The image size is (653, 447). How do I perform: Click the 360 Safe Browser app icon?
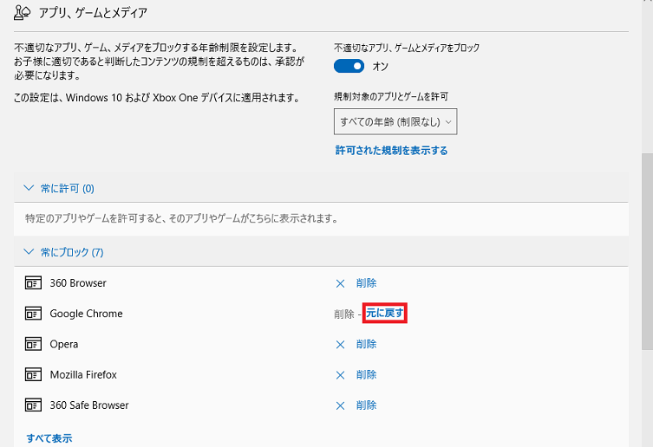[33, 405]
